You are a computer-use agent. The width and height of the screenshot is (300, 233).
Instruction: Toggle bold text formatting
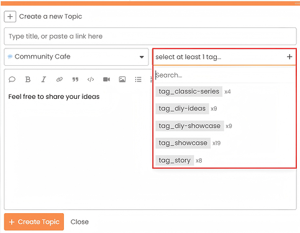coord(28,80)
